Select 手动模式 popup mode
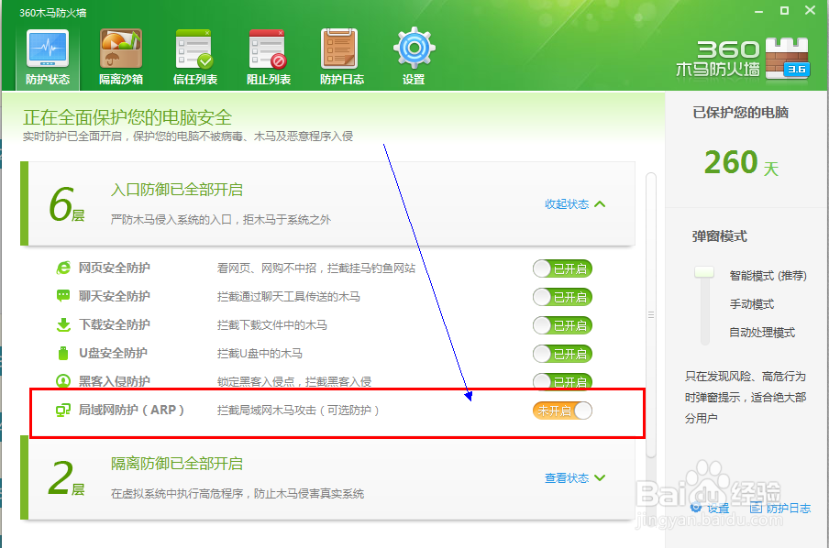Viewport: 829px width, 548px height. 752,304
